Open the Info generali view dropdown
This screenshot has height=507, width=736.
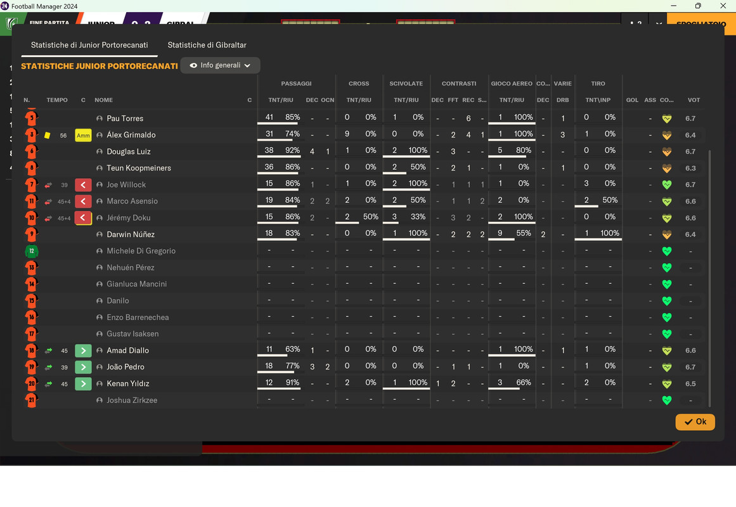220,65
